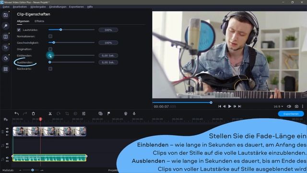Click the timeline zoom-in plus button

tap(42, 170)
